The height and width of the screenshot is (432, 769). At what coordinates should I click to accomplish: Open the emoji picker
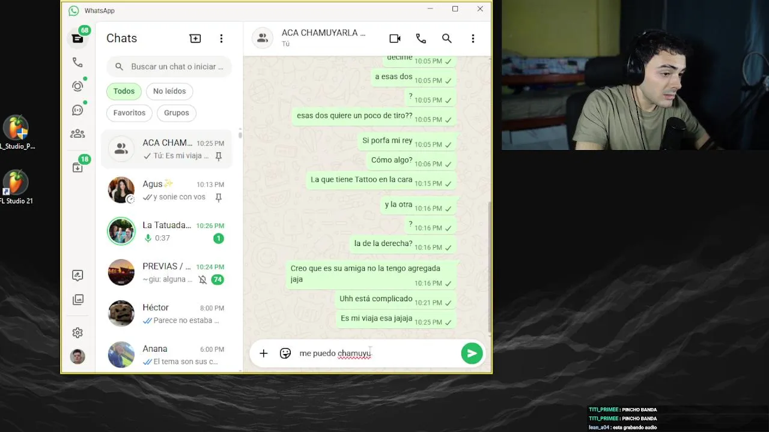[x=285, y=353]
